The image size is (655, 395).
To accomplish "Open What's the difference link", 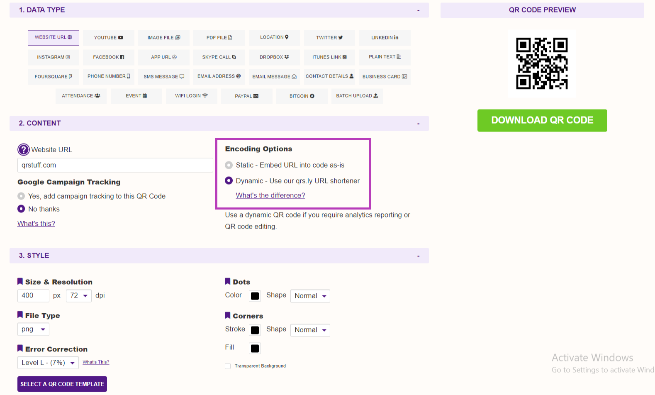I will [270, 195].
